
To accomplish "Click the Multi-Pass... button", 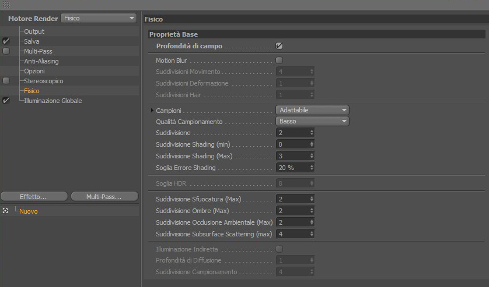I will pyautogui.click(x=104, y=197).
